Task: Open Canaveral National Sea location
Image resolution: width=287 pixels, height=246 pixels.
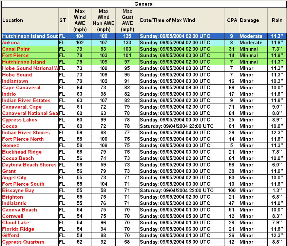Action: click(30, 113)
